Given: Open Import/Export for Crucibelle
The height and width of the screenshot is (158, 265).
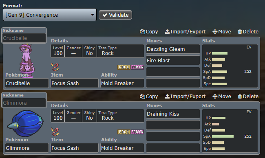Looking at the screenshot, I should click(x=185, y=32).
